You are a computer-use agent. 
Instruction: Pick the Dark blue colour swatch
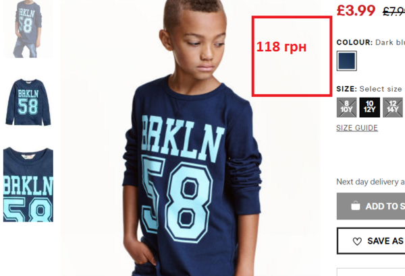point(347,61)
